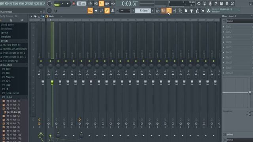Expand mixer effect Slot 4 arrow
The width and height of the screenshot is (253, 142).
(224, 42)
